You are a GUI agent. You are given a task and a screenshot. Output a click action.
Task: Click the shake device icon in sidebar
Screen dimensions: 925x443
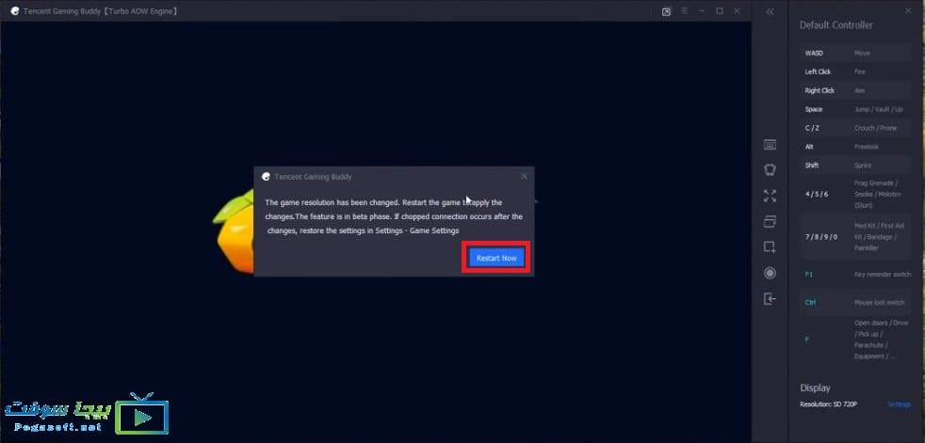(770, 169)
